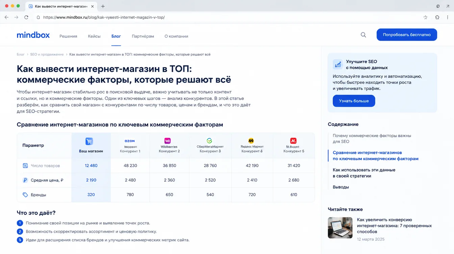Click the shopping cart icon above "Ваш магазин"
This screenshot has width=454, height=254.
(x=89, y=141)
